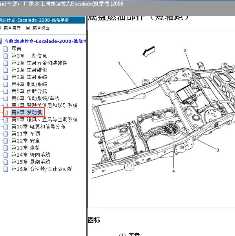This screenshot has height=236, width=235.
Task: Open chapter 第4章 制动系统
Action: point(29,84)
